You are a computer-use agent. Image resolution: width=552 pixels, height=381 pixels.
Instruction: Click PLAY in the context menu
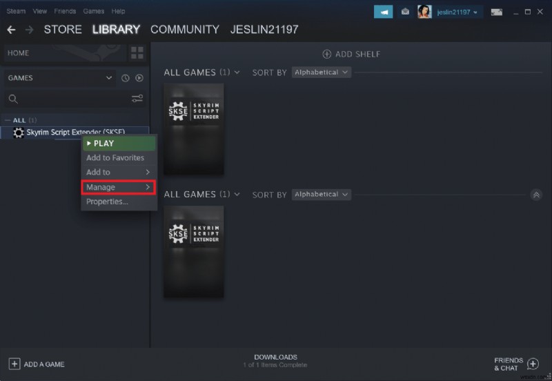pos(119,144)
